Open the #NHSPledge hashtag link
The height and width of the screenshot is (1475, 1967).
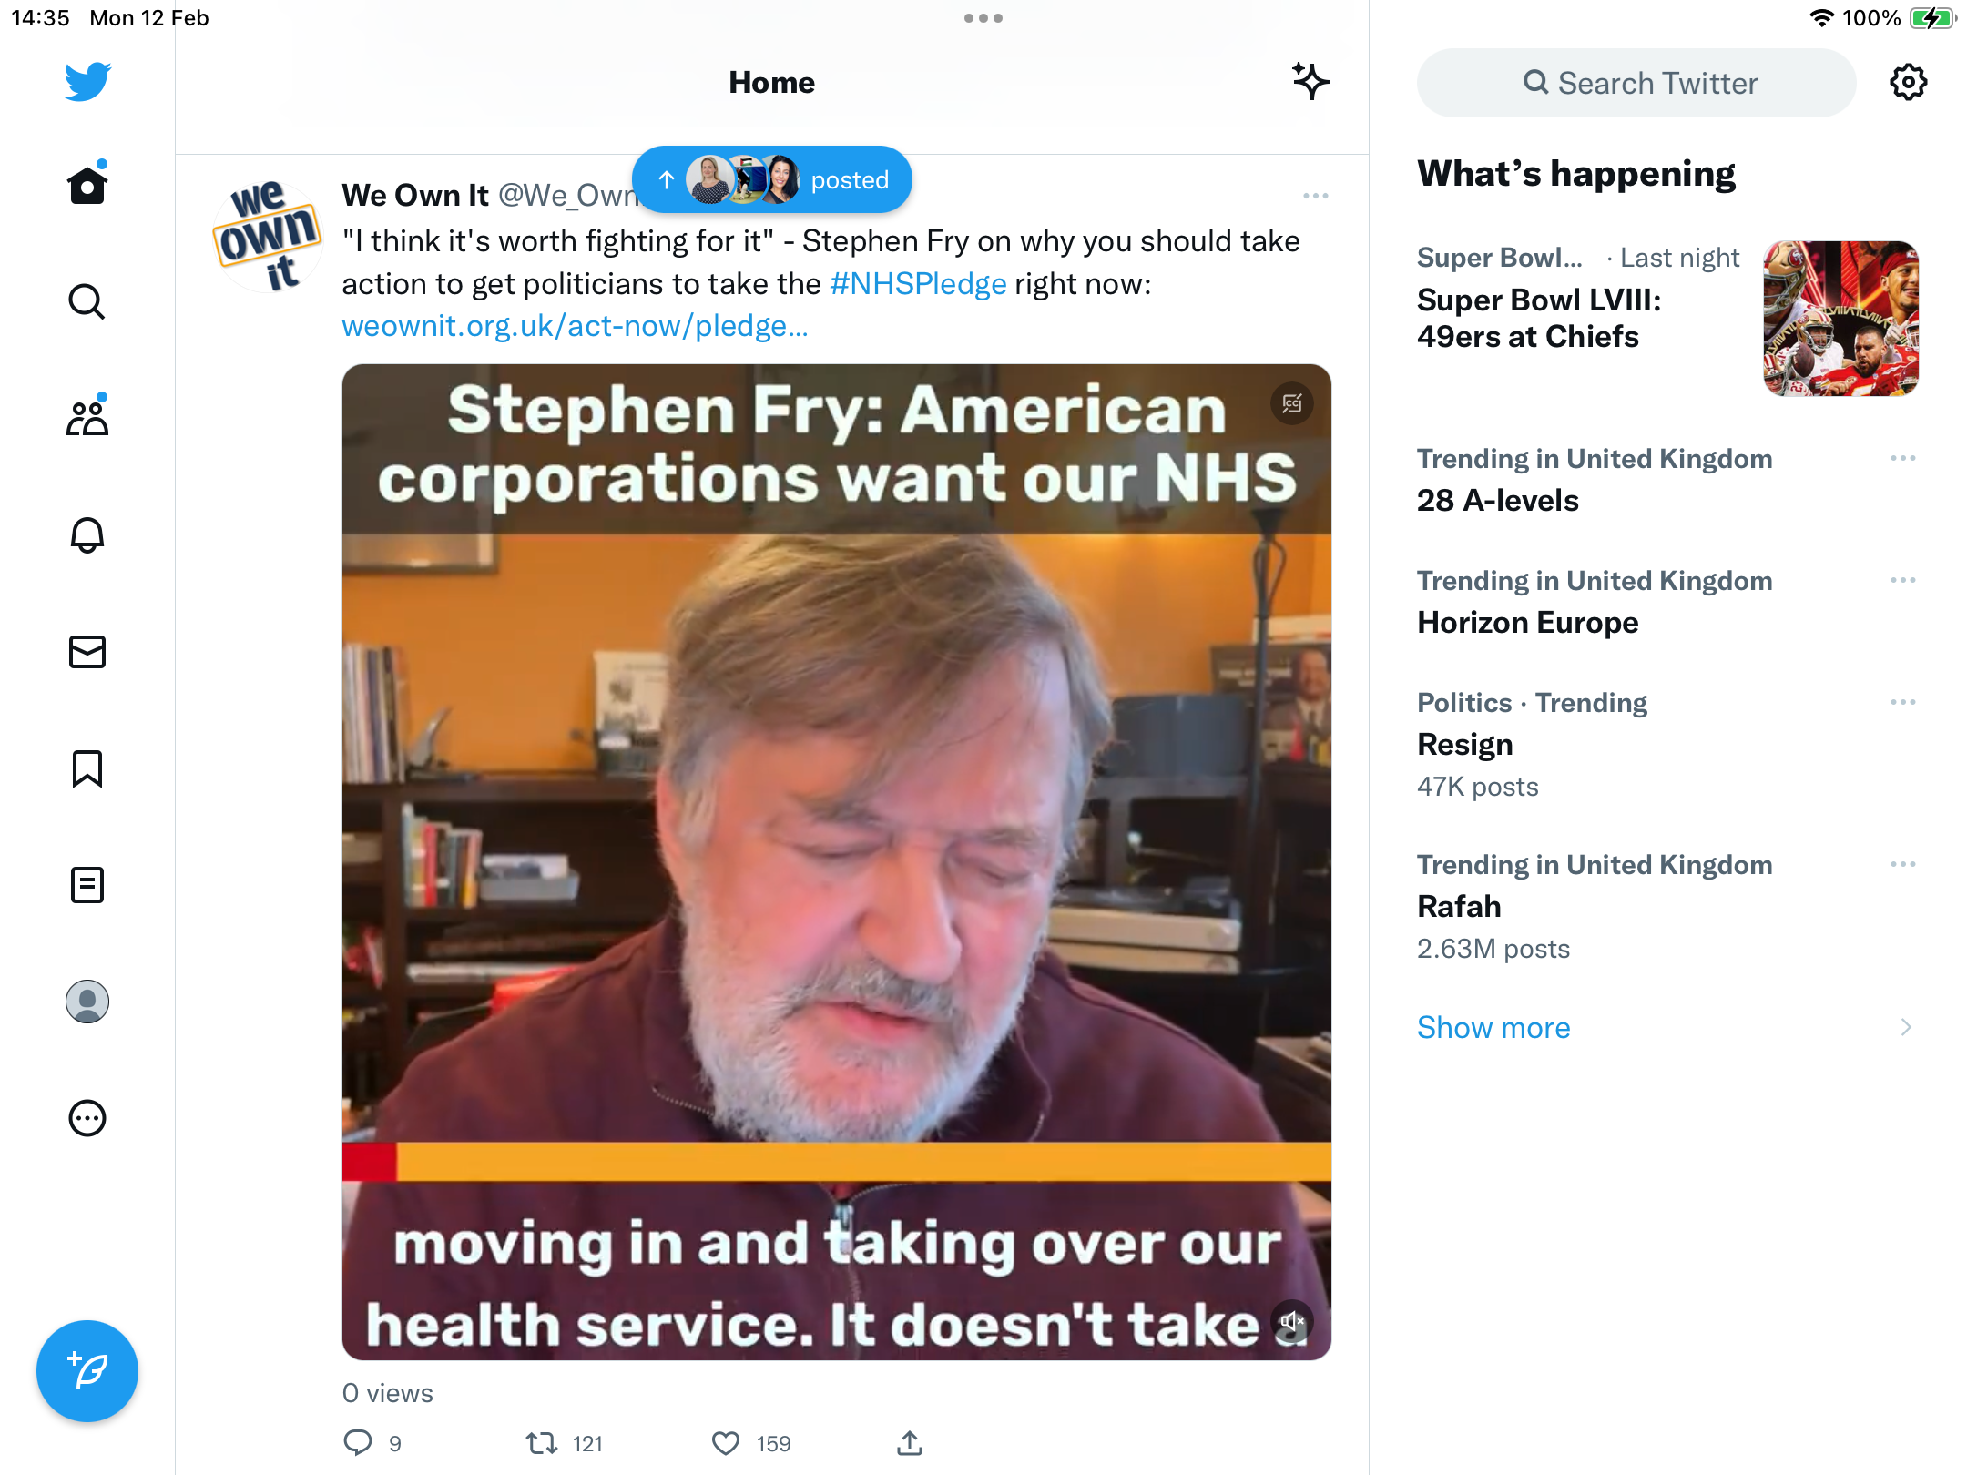918,284
